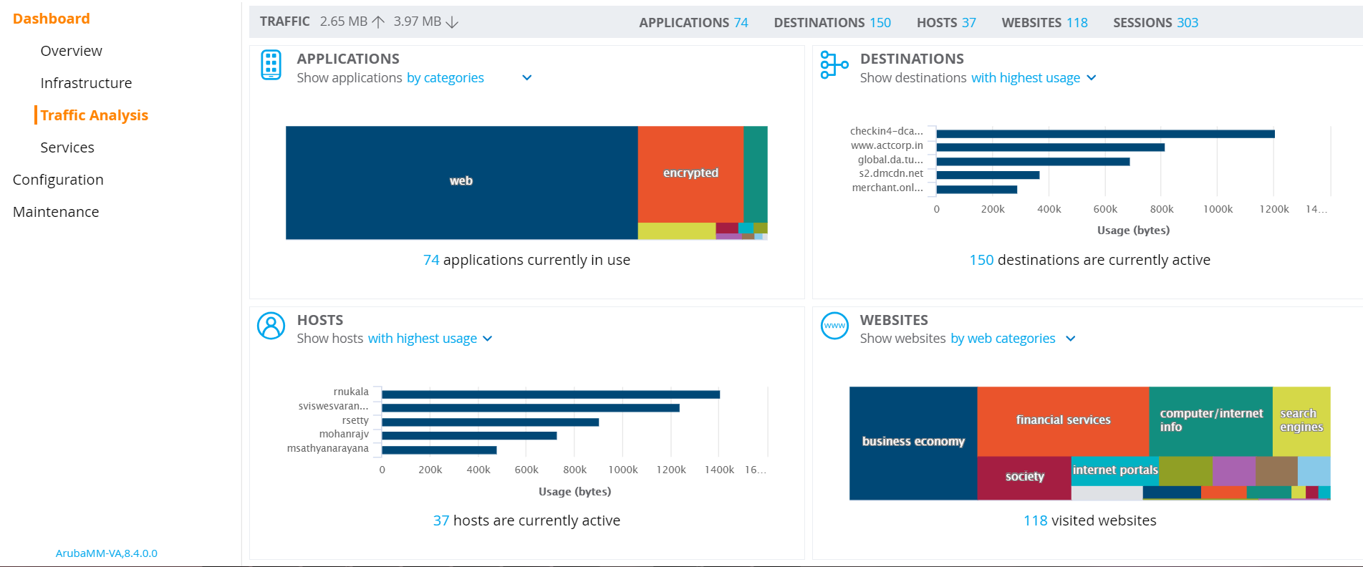Open Dashboard in the sidebar
This screenshot has width=1363, height=567.
click(52, 19)
